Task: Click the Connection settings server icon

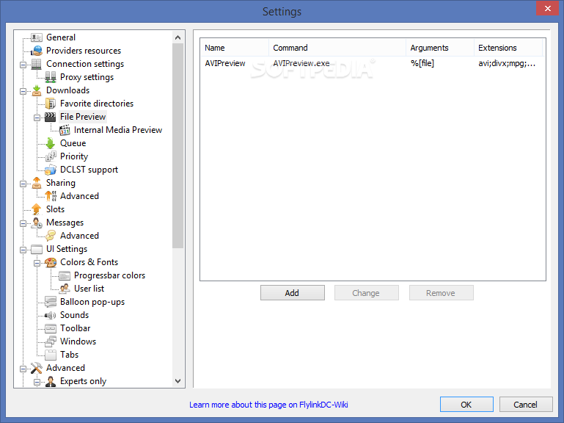Action: pyautogui.click(x=37, y=64)
